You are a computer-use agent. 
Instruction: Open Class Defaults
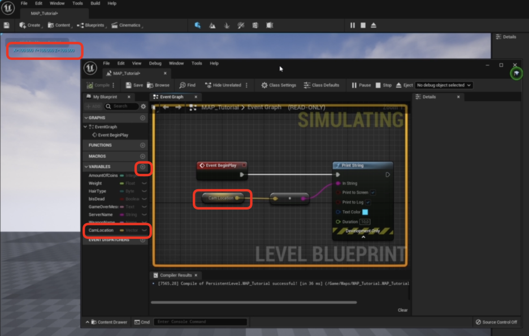[322, 85]
